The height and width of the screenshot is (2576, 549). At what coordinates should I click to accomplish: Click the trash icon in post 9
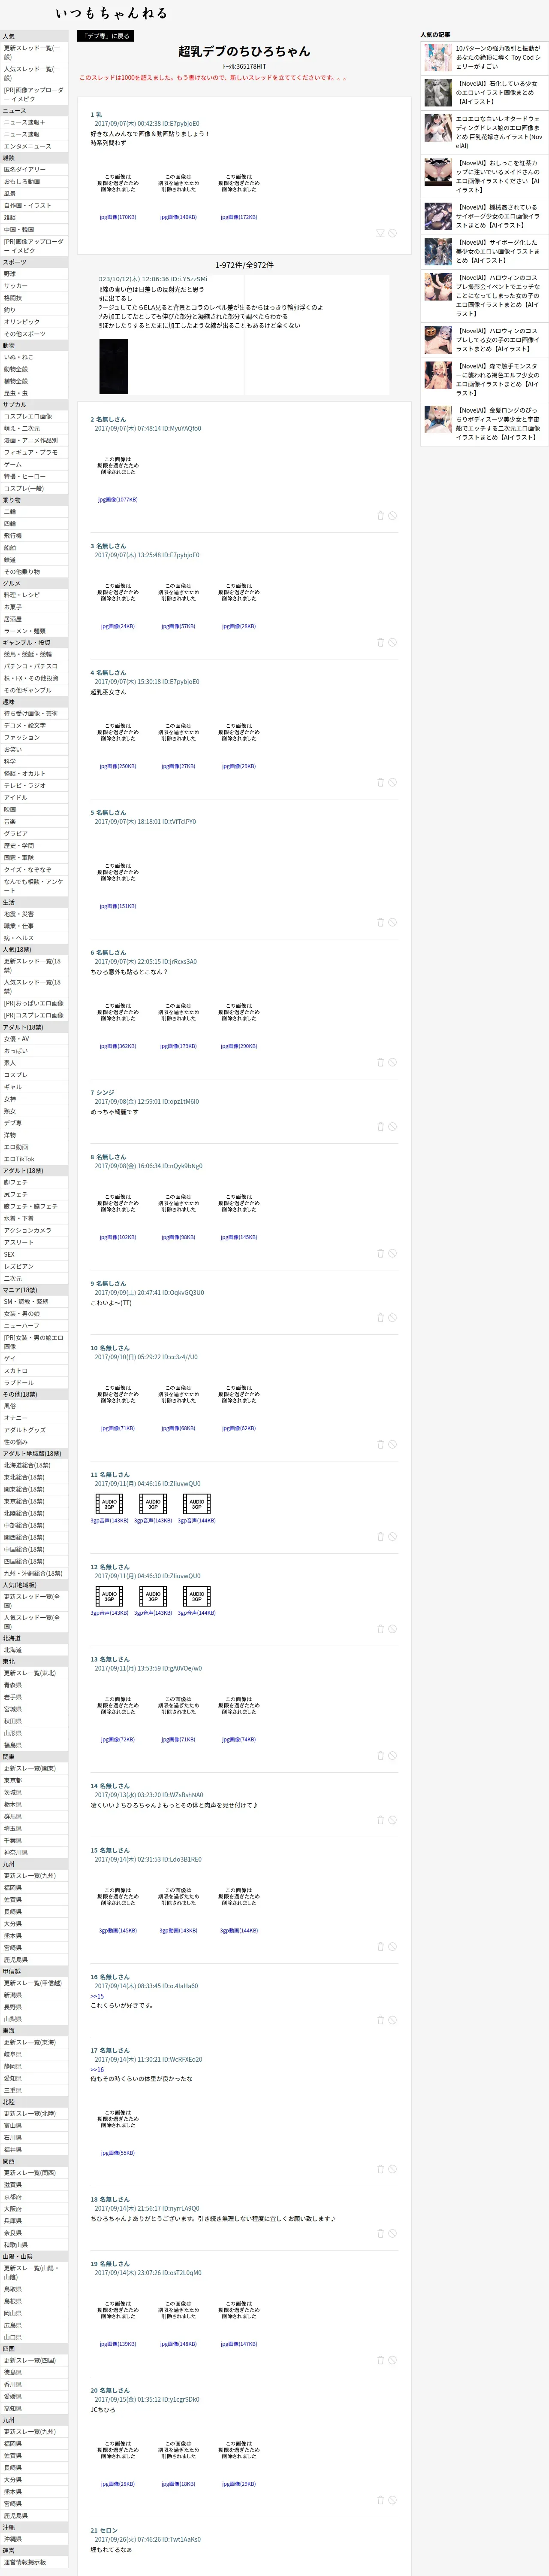click(x=380, y=1318)
